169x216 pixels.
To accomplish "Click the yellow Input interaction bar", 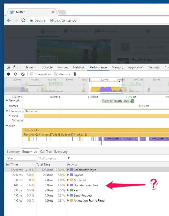I will (97, 116).
